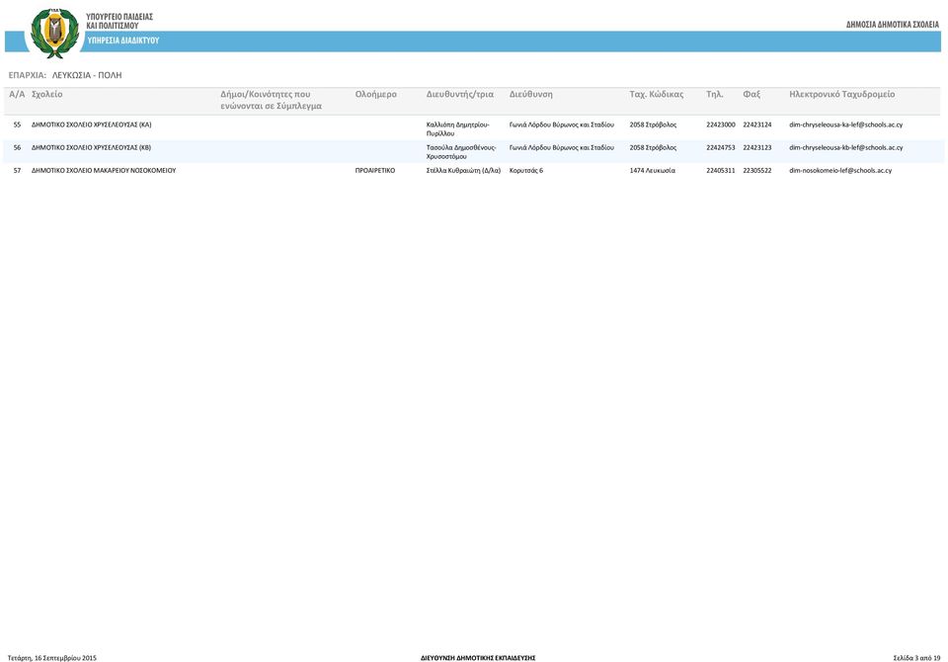Viewport: 948px width, 662px height.
Task: Click fax number 22423124
Action: (x=757, y=124)
